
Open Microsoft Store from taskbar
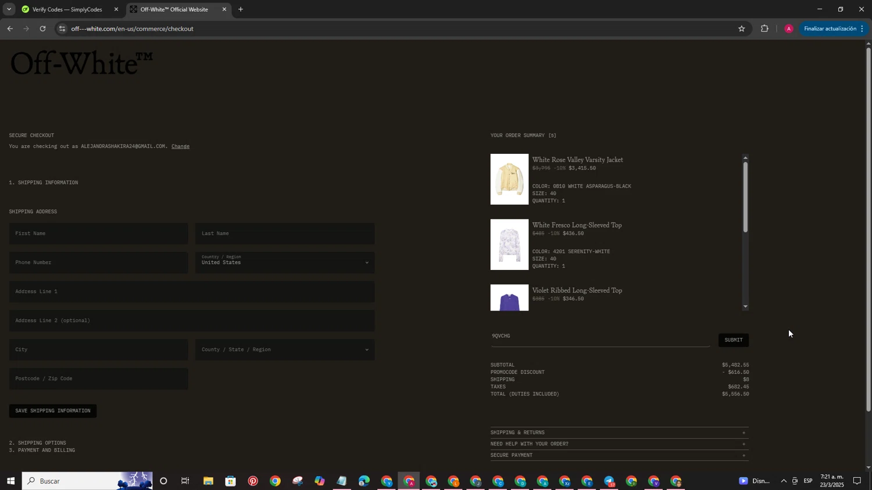pyautogui.click(x=230, y=481)
